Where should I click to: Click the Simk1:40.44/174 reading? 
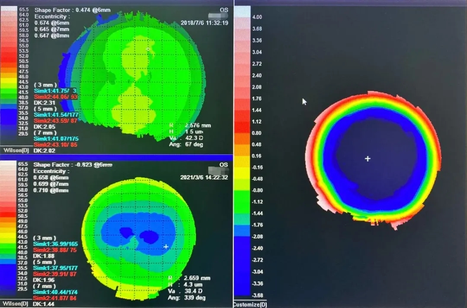[55, 292]
